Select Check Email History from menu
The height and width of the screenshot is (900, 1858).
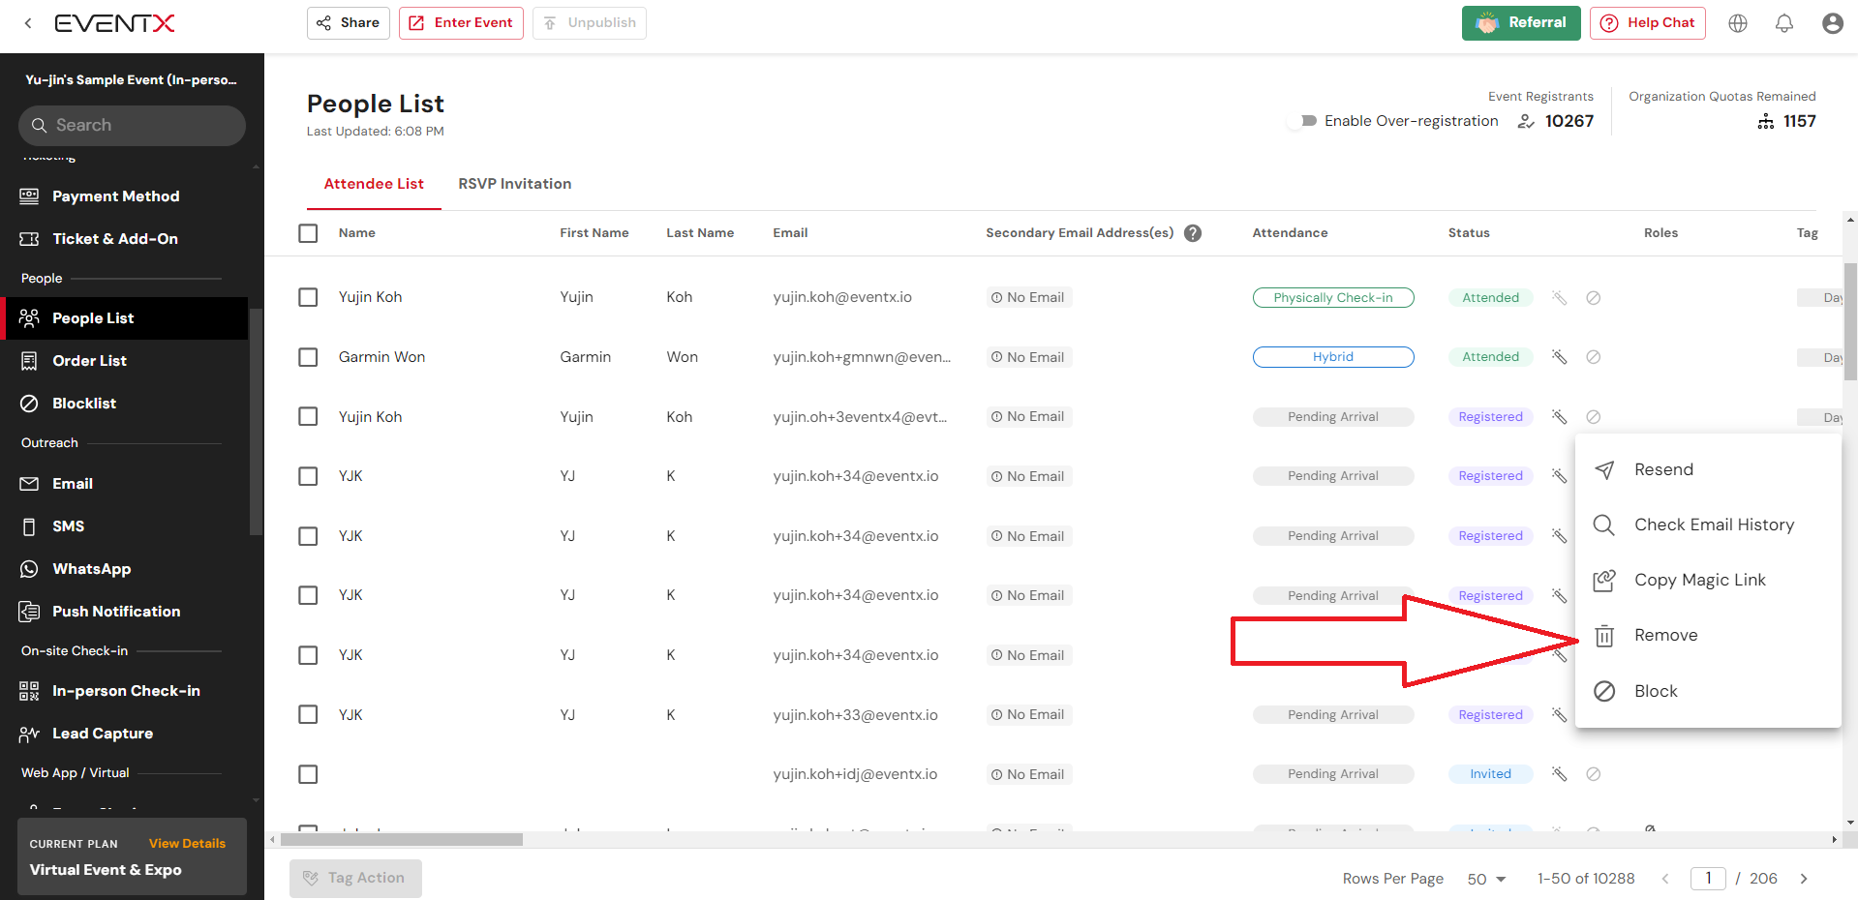tap(1708, 525)
